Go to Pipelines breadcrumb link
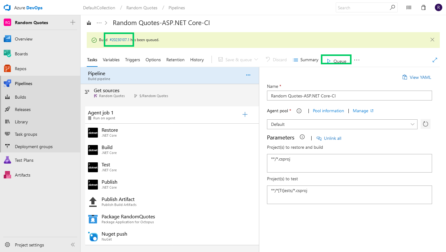The width and height of the screenshot is (446, 252). pyautogui.click(x=177, y=8)
